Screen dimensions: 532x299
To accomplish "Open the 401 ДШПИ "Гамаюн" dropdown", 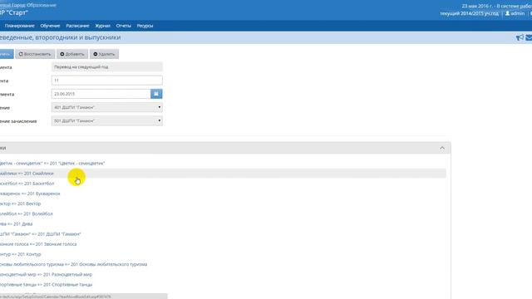I will pyautogui.click(x=107, y=107).
